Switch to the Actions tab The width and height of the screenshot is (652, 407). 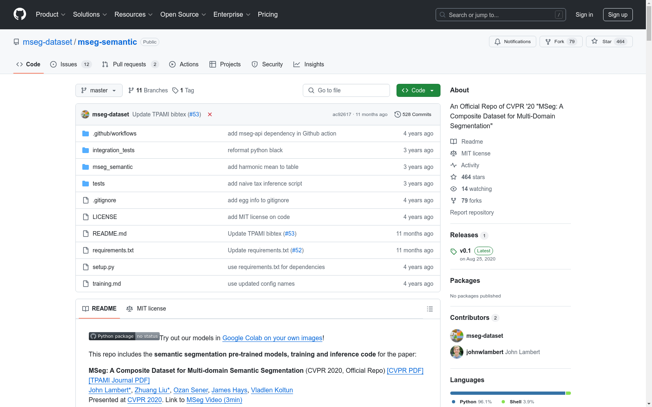click(184, 64)
